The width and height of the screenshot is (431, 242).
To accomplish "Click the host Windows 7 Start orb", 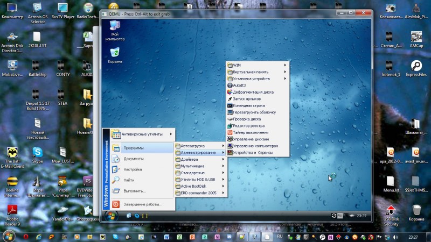I will (x=9, y=236).
